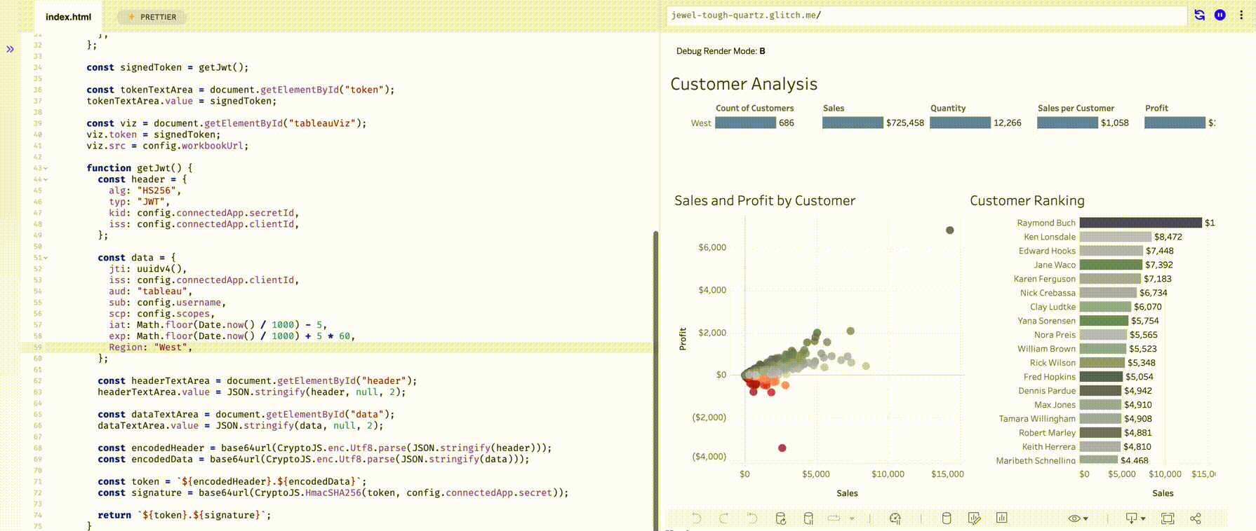Open the dropdown arrow next to Download
The image size is (1256, 531).
pyautogui.click(x=1143, y=519)
